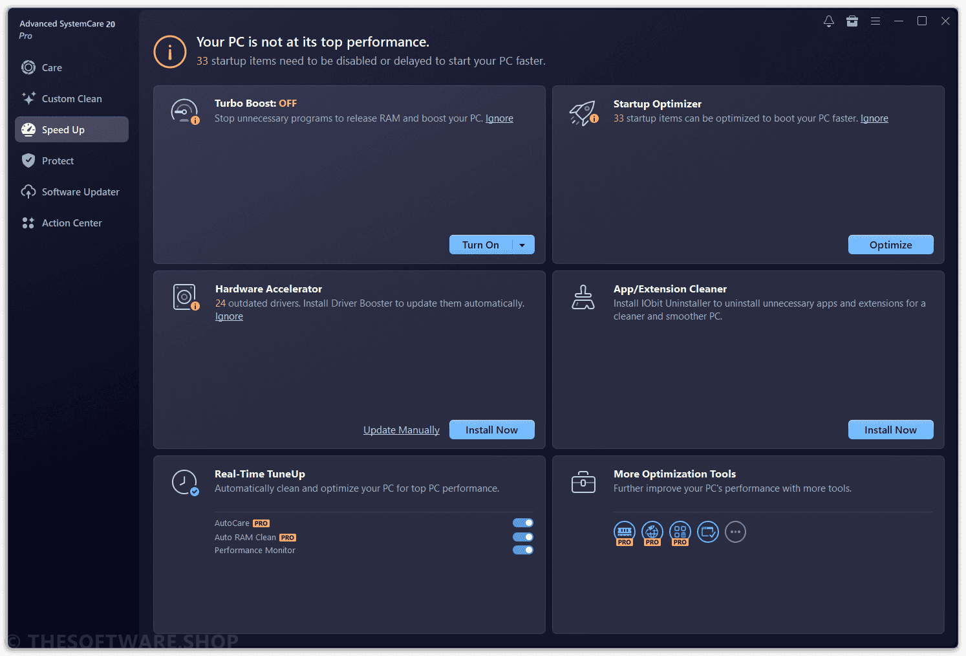
Task: Click the AutoCare PRO badge
Action: coord(261,523)
